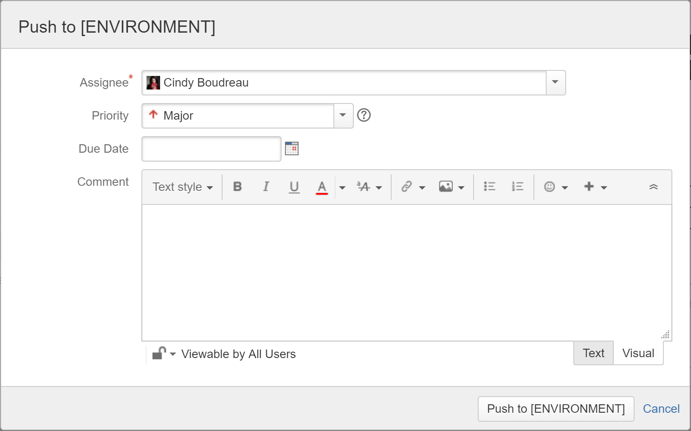
Task: Open the more colors dropdown arrow
Action: [342, 187]
